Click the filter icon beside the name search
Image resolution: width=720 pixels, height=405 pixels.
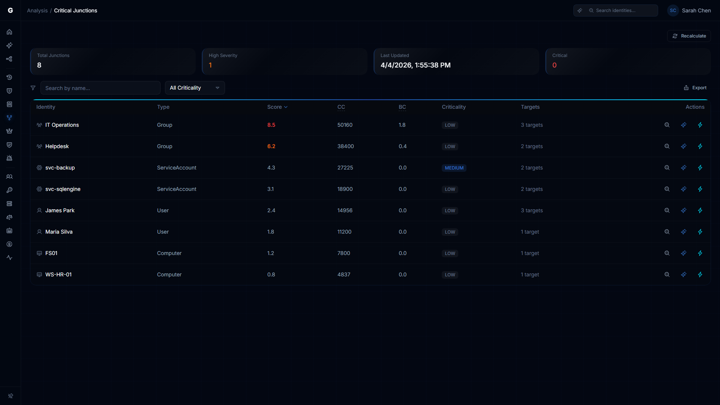(x=33, y=88)
